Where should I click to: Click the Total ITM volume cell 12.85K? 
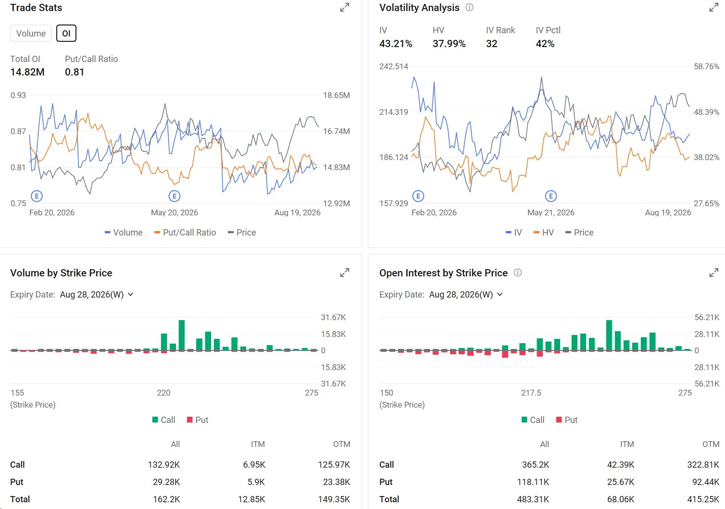251,499
